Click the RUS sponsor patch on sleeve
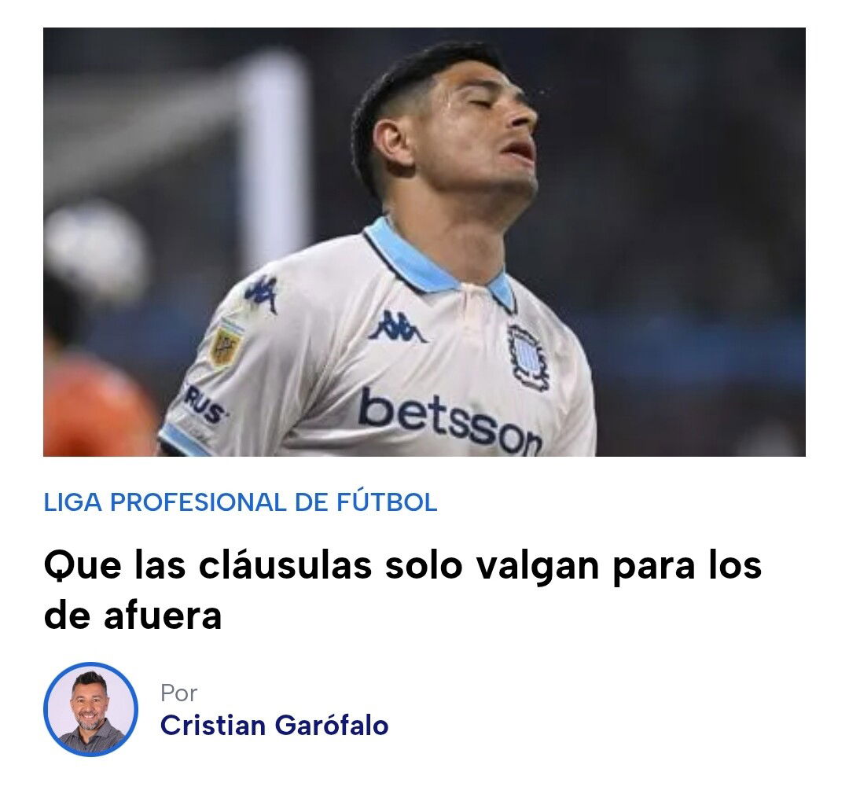Viewport: 849px width, 805px height. (x=204, y=405)
